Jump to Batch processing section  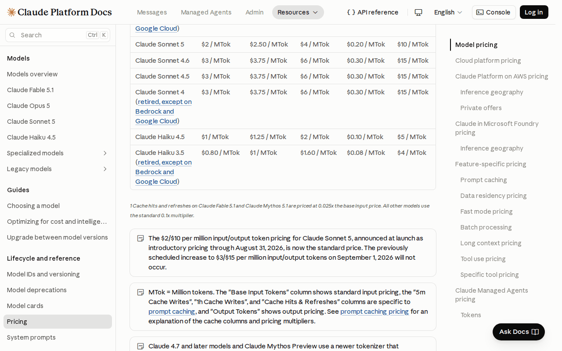click(486, 227)
